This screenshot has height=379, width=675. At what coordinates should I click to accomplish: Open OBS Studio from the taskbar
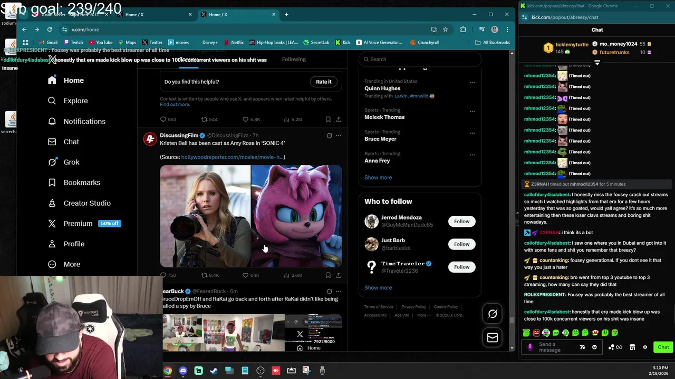tap(260, 371)
